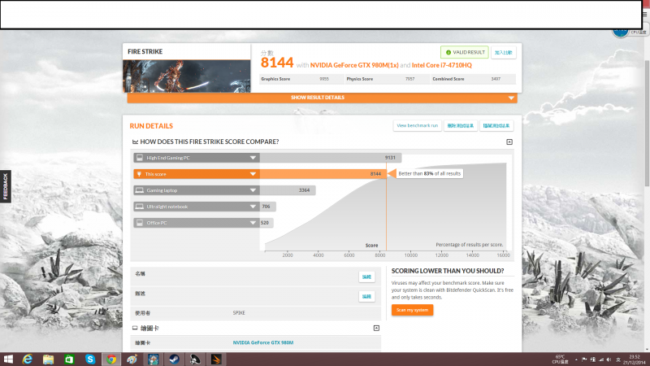Open the satellite dish taskbar app
Screen dimensions: 650x366
click(x=195, y=359)
